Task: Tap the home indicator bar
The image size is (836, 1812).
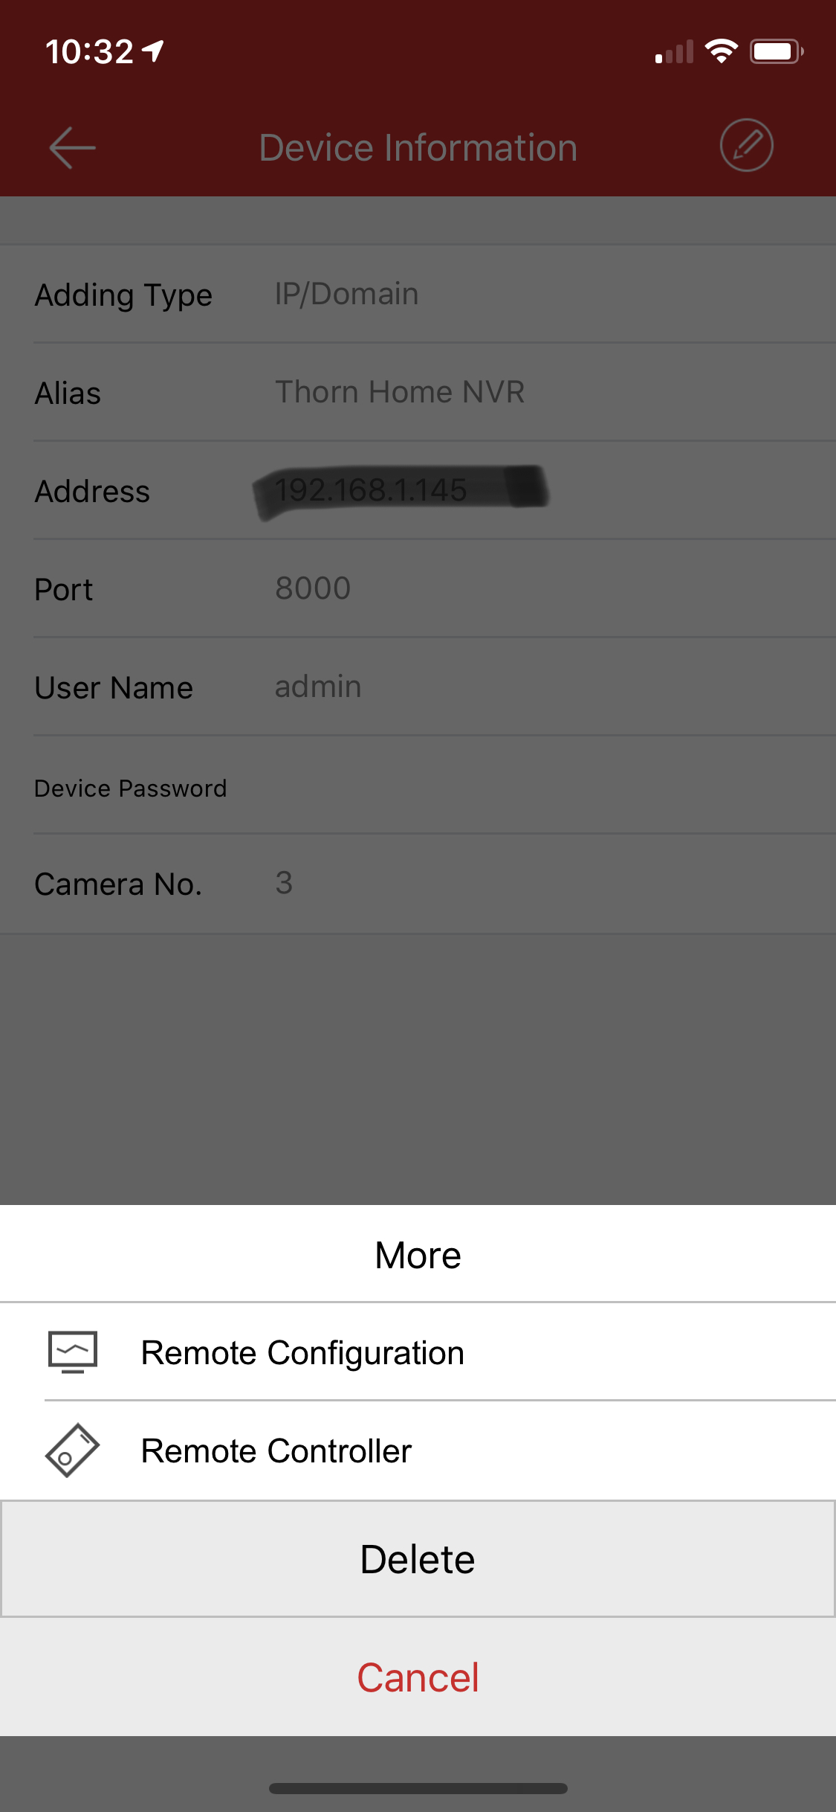Action: click(x=418, y=1788)
